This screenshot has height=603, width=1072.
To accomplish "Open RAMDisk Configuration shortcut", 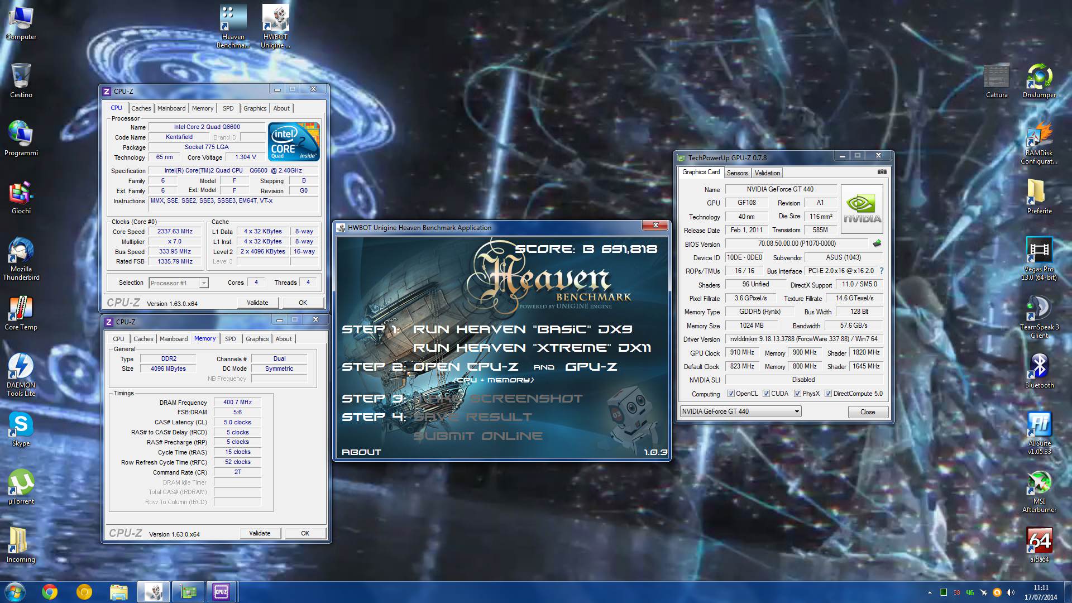I will [1039, 142].
